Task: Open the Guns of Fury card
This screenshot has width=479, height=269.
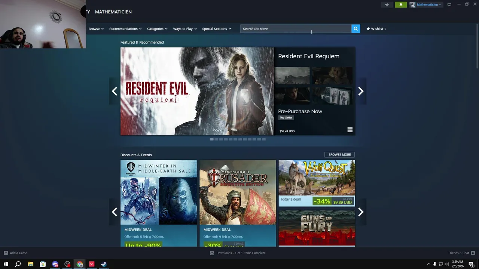Action: (x=317, y=228)
